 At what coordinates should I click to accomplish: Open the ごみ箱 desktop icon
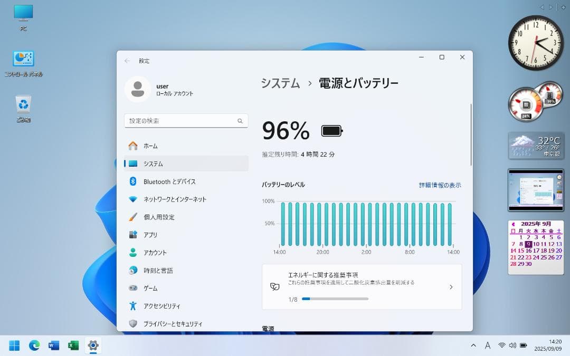click(x=22, y=104)
